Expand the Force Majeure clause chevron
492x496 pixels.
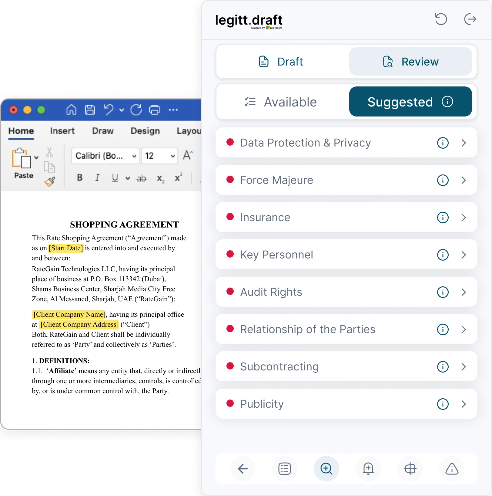click(464, 180)
